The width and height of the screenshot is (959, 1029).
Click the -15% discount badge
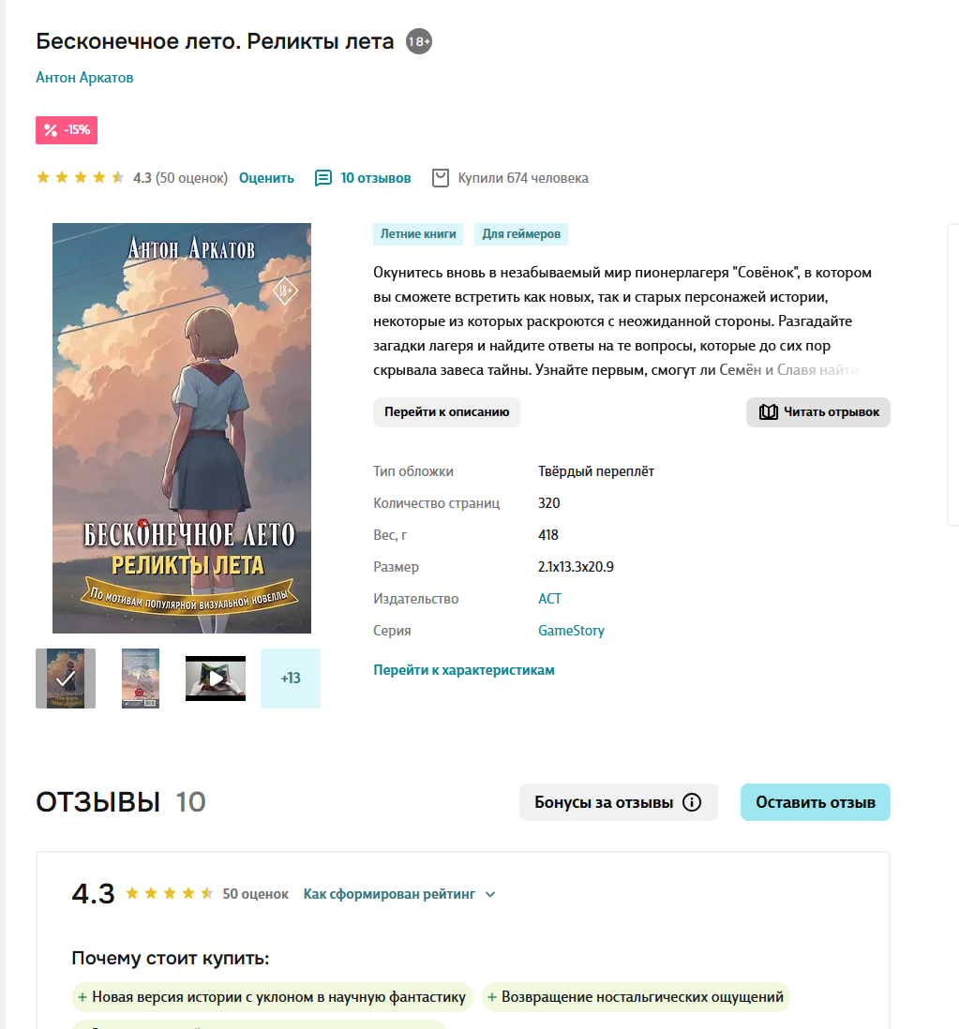pos(67,130)
